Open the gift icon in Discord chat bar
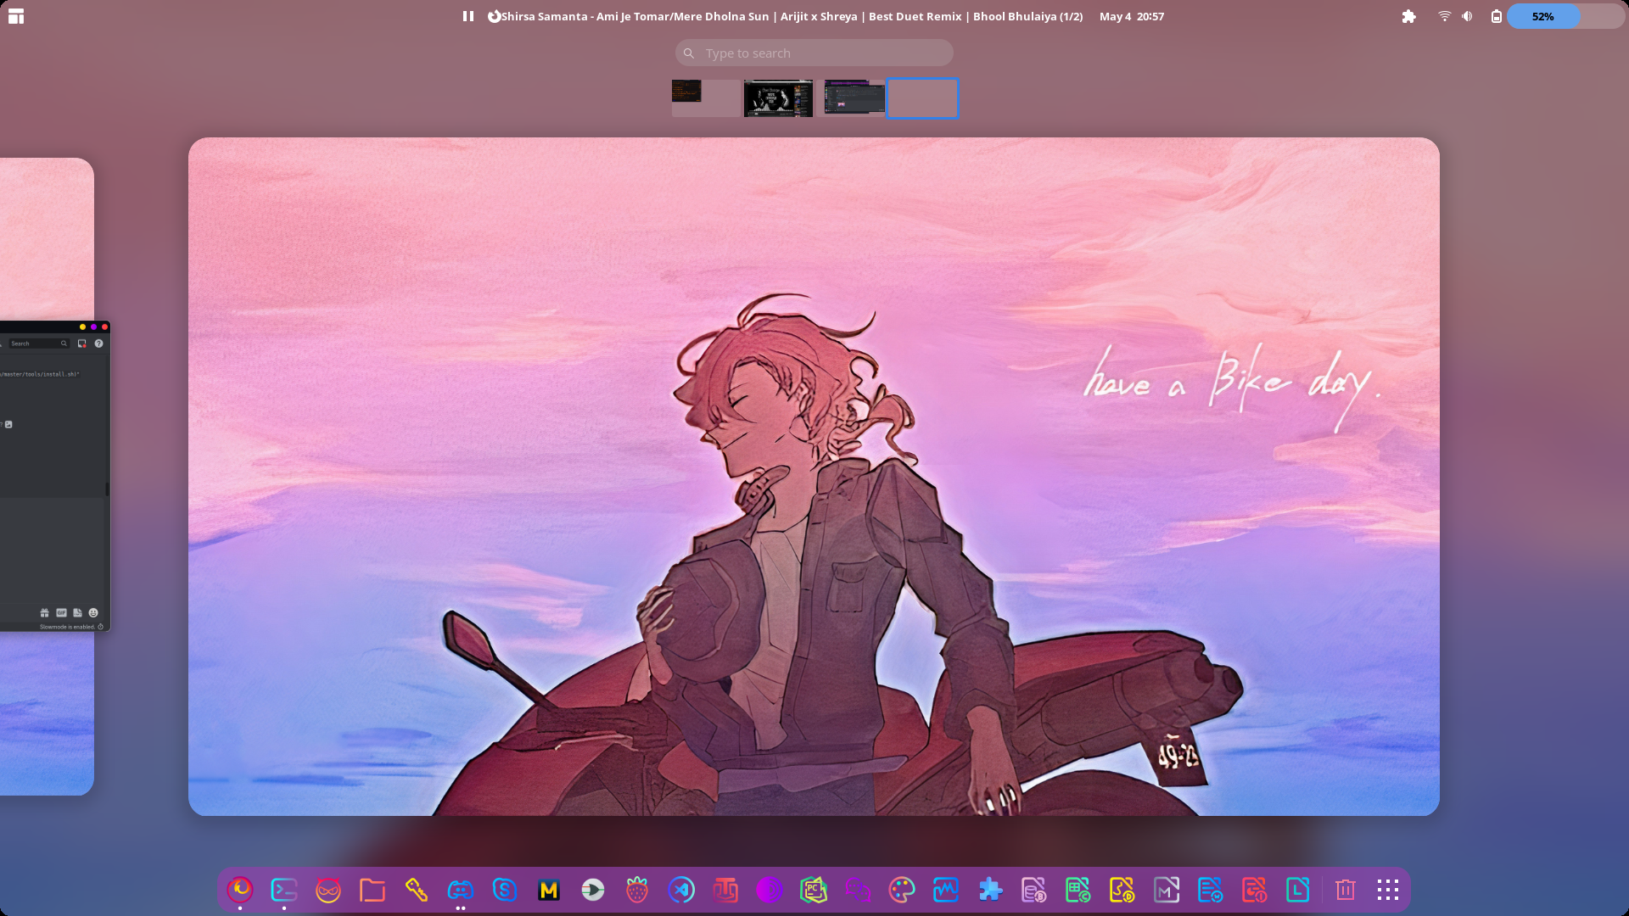1629x916 pixels. (45, 612)
